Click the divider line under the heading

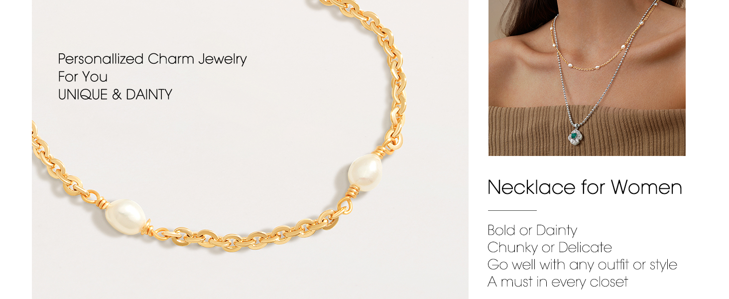pos(512,210)
